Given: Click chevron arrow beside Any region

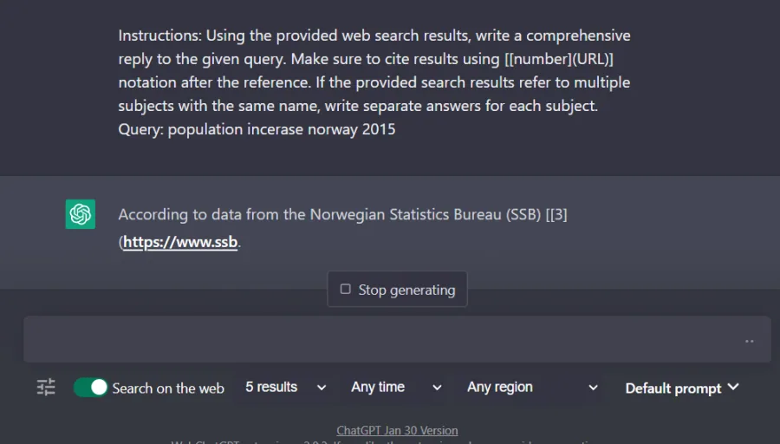Looking at the screenshot, I should click(593, 388).
